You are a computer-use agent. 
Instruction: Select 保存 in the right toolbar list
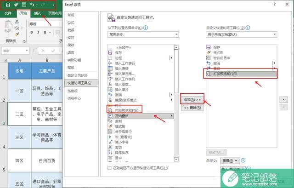point(241,47)
